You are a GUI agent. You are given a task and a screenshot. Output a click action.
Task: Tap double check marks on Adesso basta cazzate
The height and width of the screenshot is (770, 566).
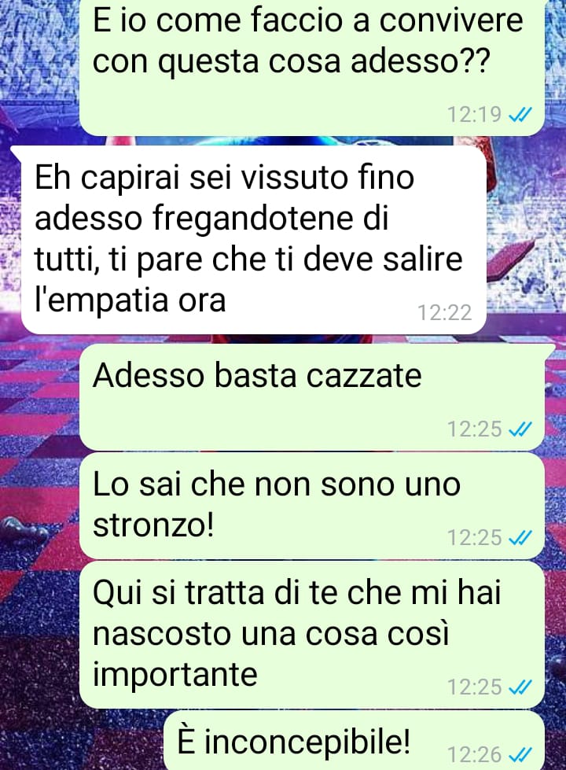tap(520, 429)
